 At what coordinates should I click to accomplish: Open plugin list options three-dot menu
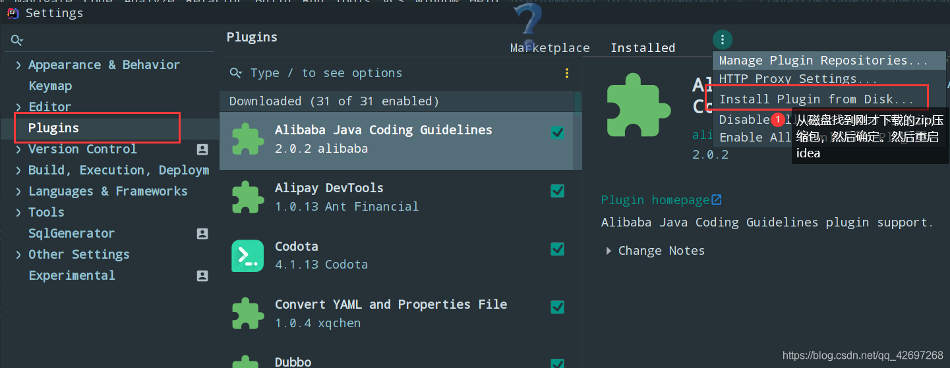tap(567, 73)
